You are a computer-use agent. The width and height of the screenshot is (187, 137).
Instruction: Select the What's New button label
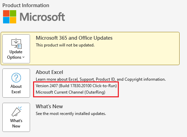click(16, 123)
